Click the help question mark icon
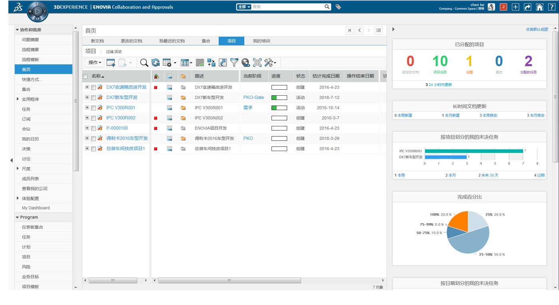Screen dimensions: 559x305 [x=551, y=7]
